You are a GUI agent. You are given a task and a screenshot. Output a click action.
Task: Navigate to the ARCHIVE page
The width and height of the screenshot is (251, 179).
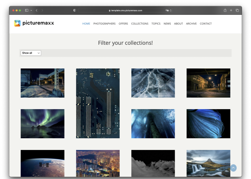click(x=191, y=24)
